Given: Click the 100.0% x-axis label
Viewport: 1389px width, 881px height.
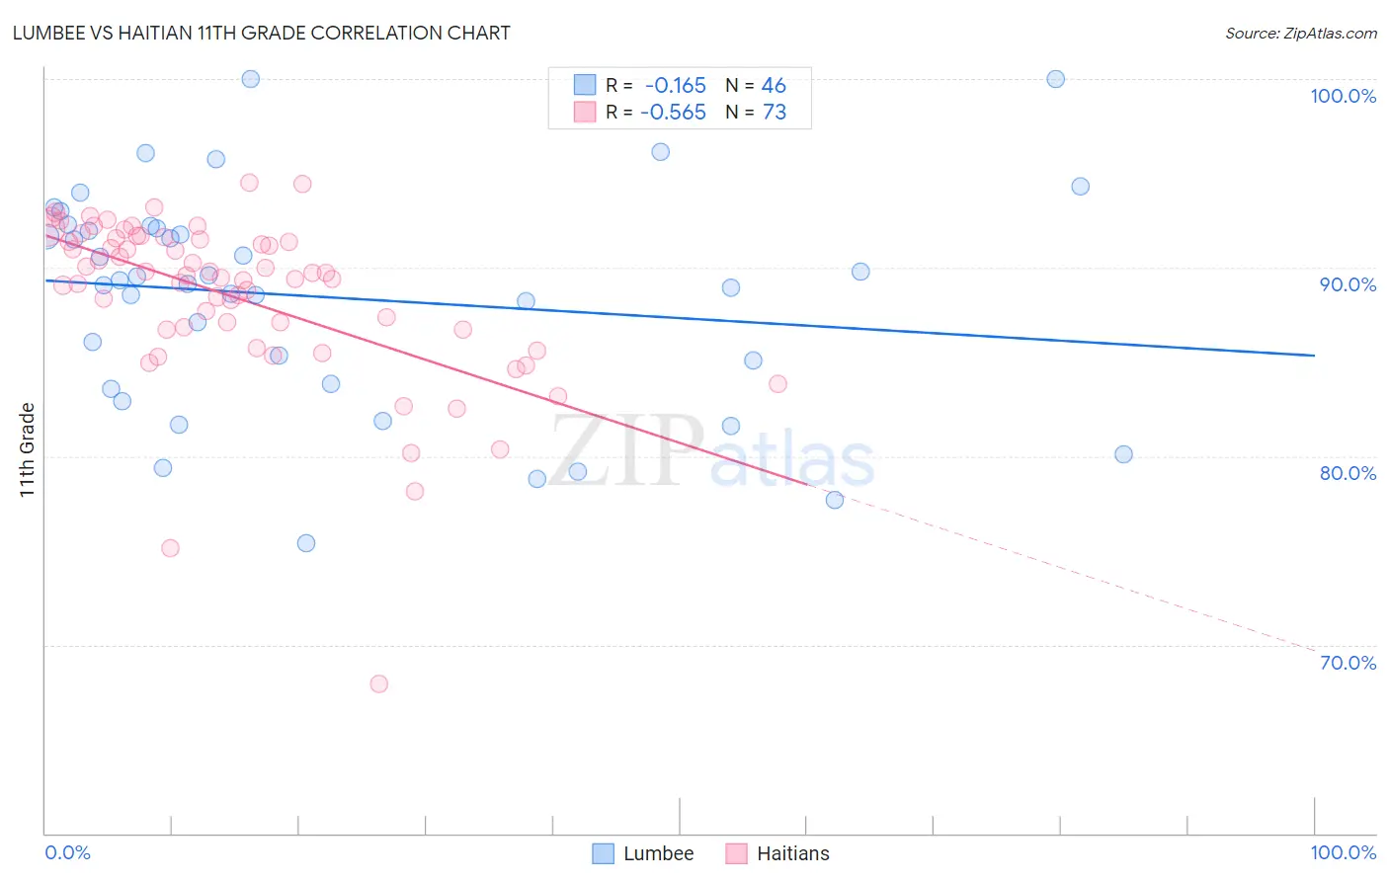Looking at the screenshot, I should tap(1343, 852).
